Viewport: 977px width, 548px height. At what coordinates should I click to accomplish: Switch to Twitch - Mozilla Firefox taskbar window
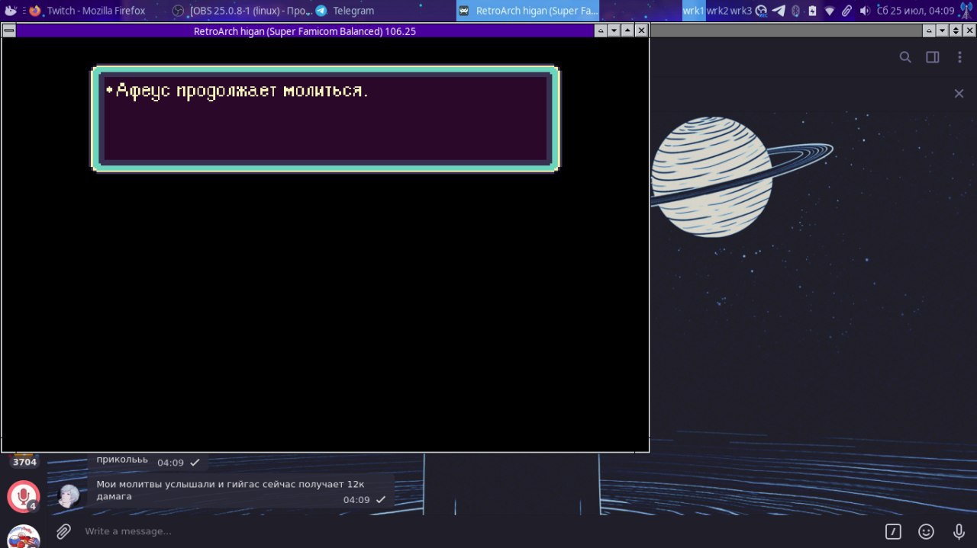click(x=87, y=11)
